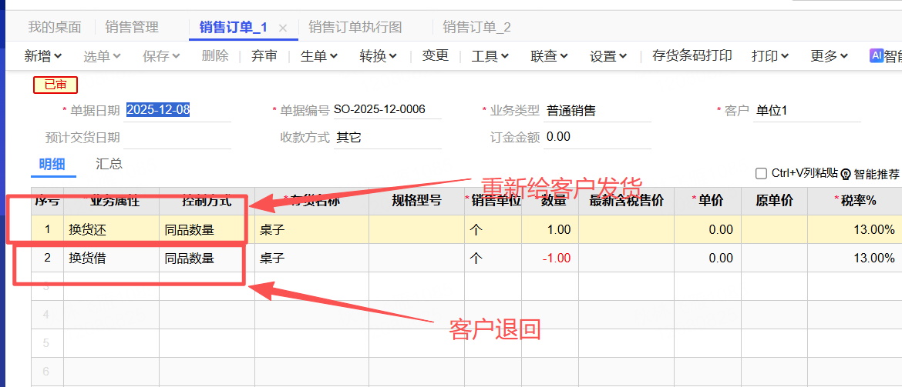Open the 生单 dropdown
Image resolution: width=902 pixels, height=387 pixels.
tap(318, 56)
